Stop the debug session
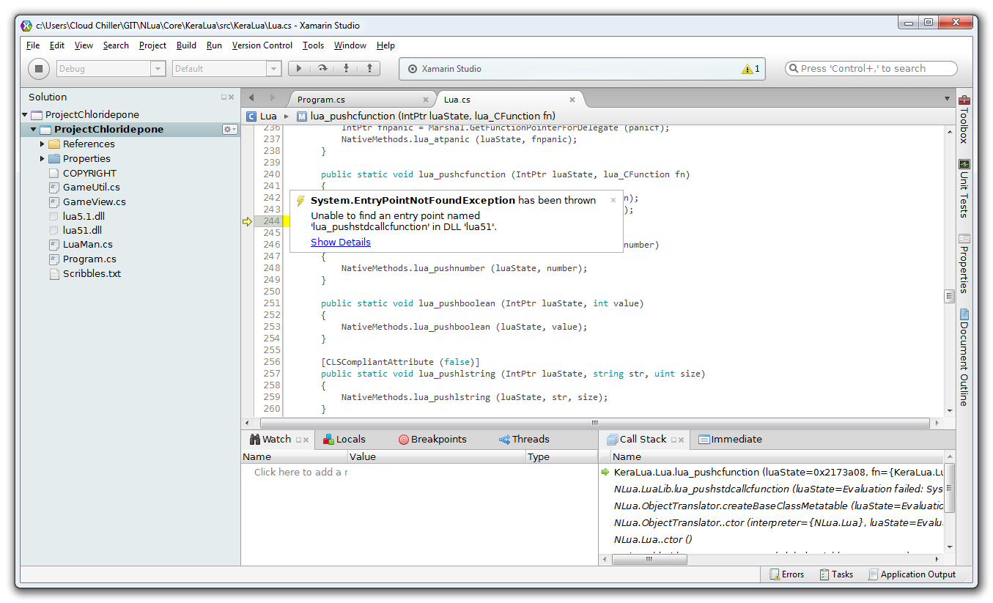 pyautogui.click(x=39, y=69)
